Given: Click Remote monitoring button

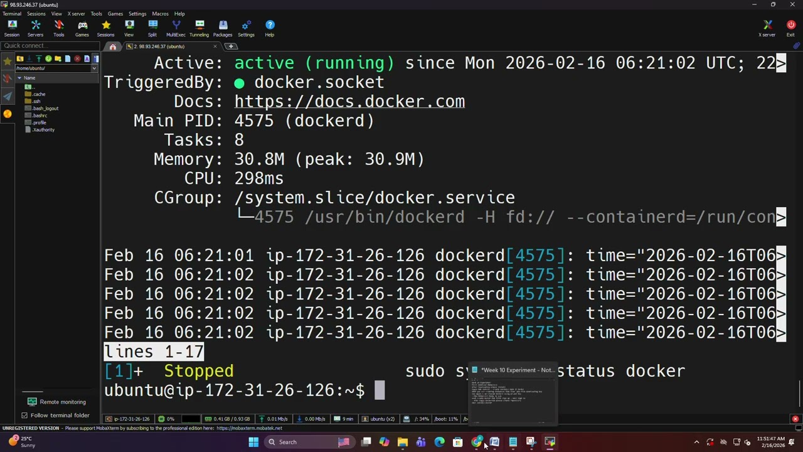Looking at the screenshot, I should tap(56, 402).
